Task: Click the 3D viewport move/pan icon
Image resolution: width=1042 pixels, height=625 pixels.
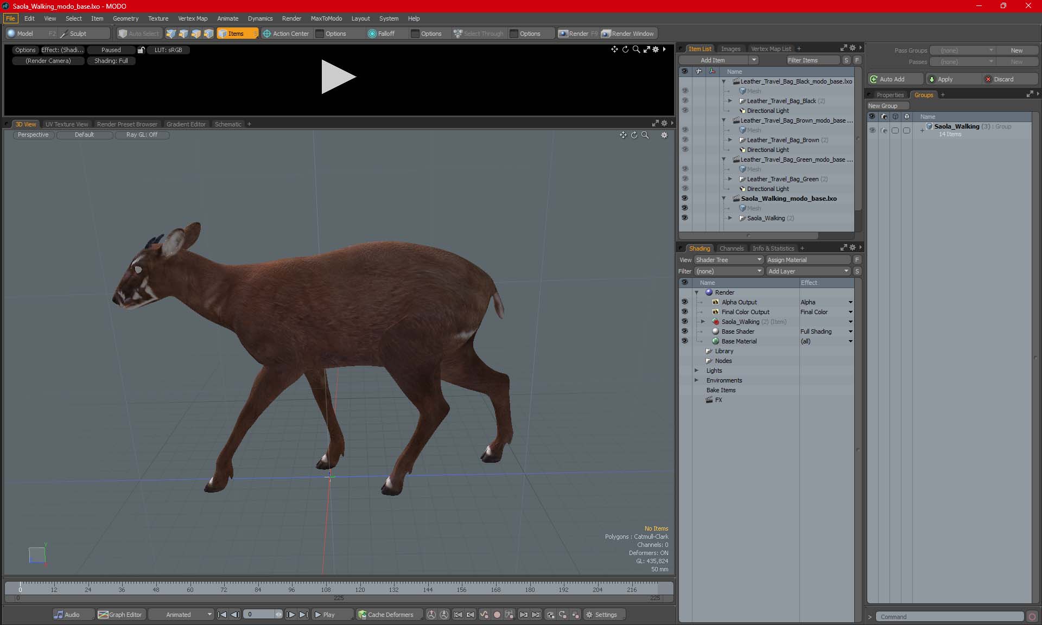Action: pyautogui.click(x=623, y=135)
